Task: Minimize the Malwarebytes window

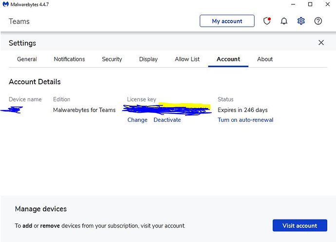Action: pos(291,4)
